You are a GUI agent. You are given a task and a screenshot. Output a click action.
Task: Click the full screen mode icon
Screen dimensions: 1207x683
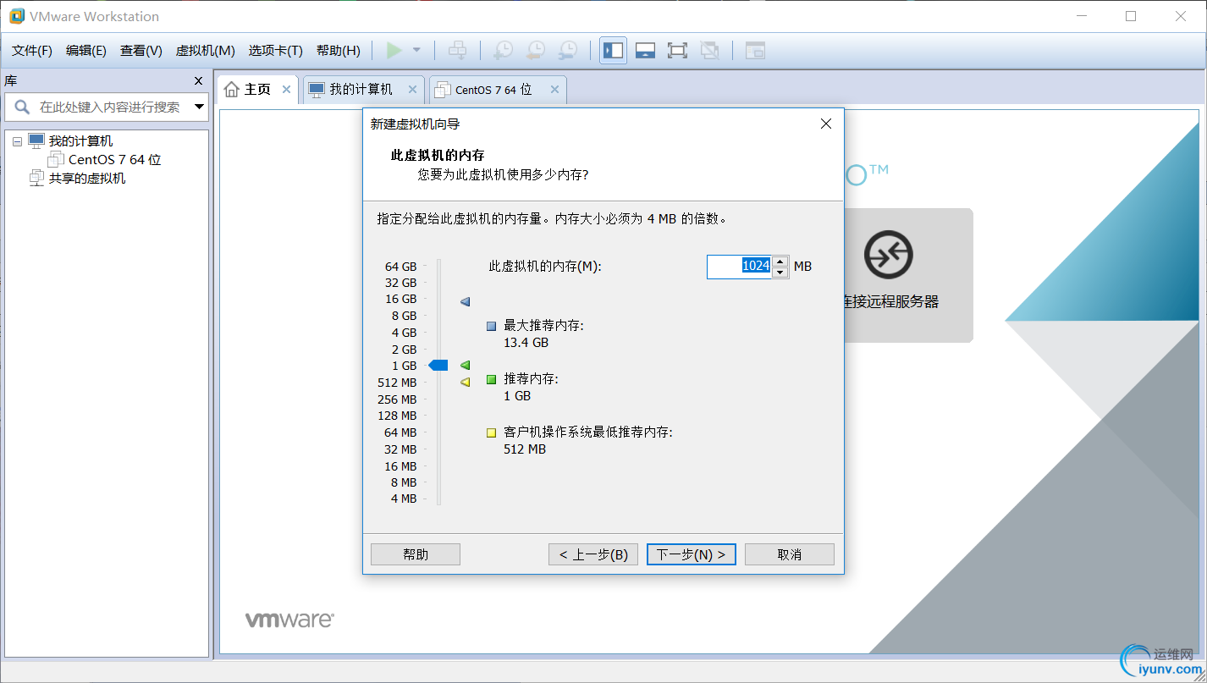pyautogui.click(x=677, y=51)
